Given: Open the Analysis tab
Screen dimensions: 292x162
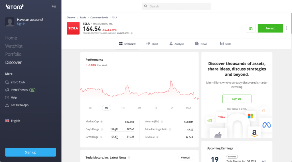Looking at the screenshot, I should click(x=177, y=44).
